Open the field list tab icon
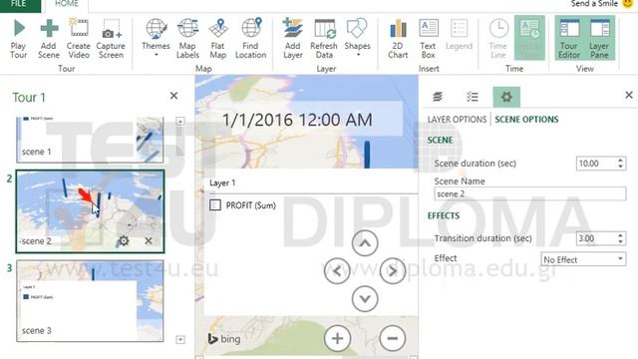The height and width of the screenshot is (359, 638). coord(472,97)
